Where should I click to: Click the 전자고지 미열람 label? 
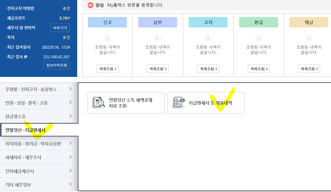click(20, 8)
